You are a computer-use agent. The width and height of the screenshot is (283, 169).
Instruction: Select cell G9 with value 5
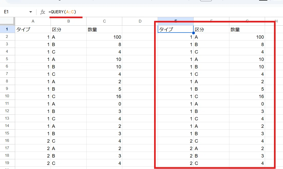247,89
